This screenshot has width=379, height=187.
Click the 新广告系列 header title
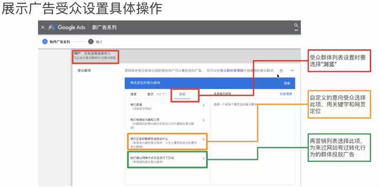tap(104, 27)
